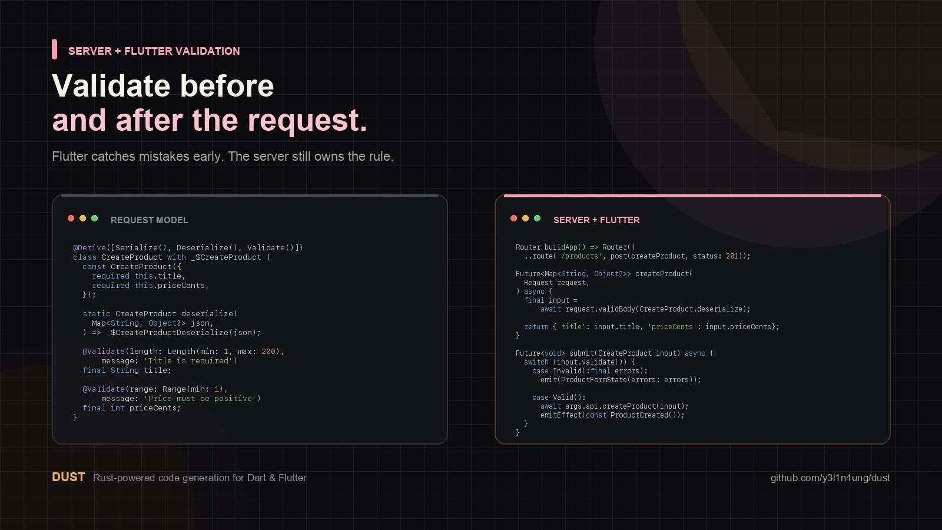The image size is (942, 530).
Task: Click the 'and after the request.' headline
Action: (210, 120)
